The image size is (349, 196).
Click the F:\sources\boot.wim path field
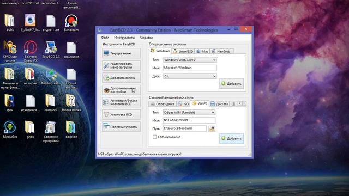185,128
